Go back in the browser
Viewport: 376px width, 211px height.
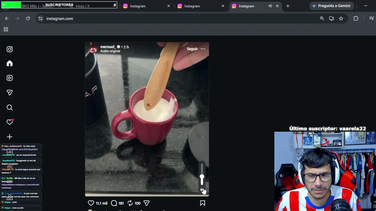(x=7, y=18)
